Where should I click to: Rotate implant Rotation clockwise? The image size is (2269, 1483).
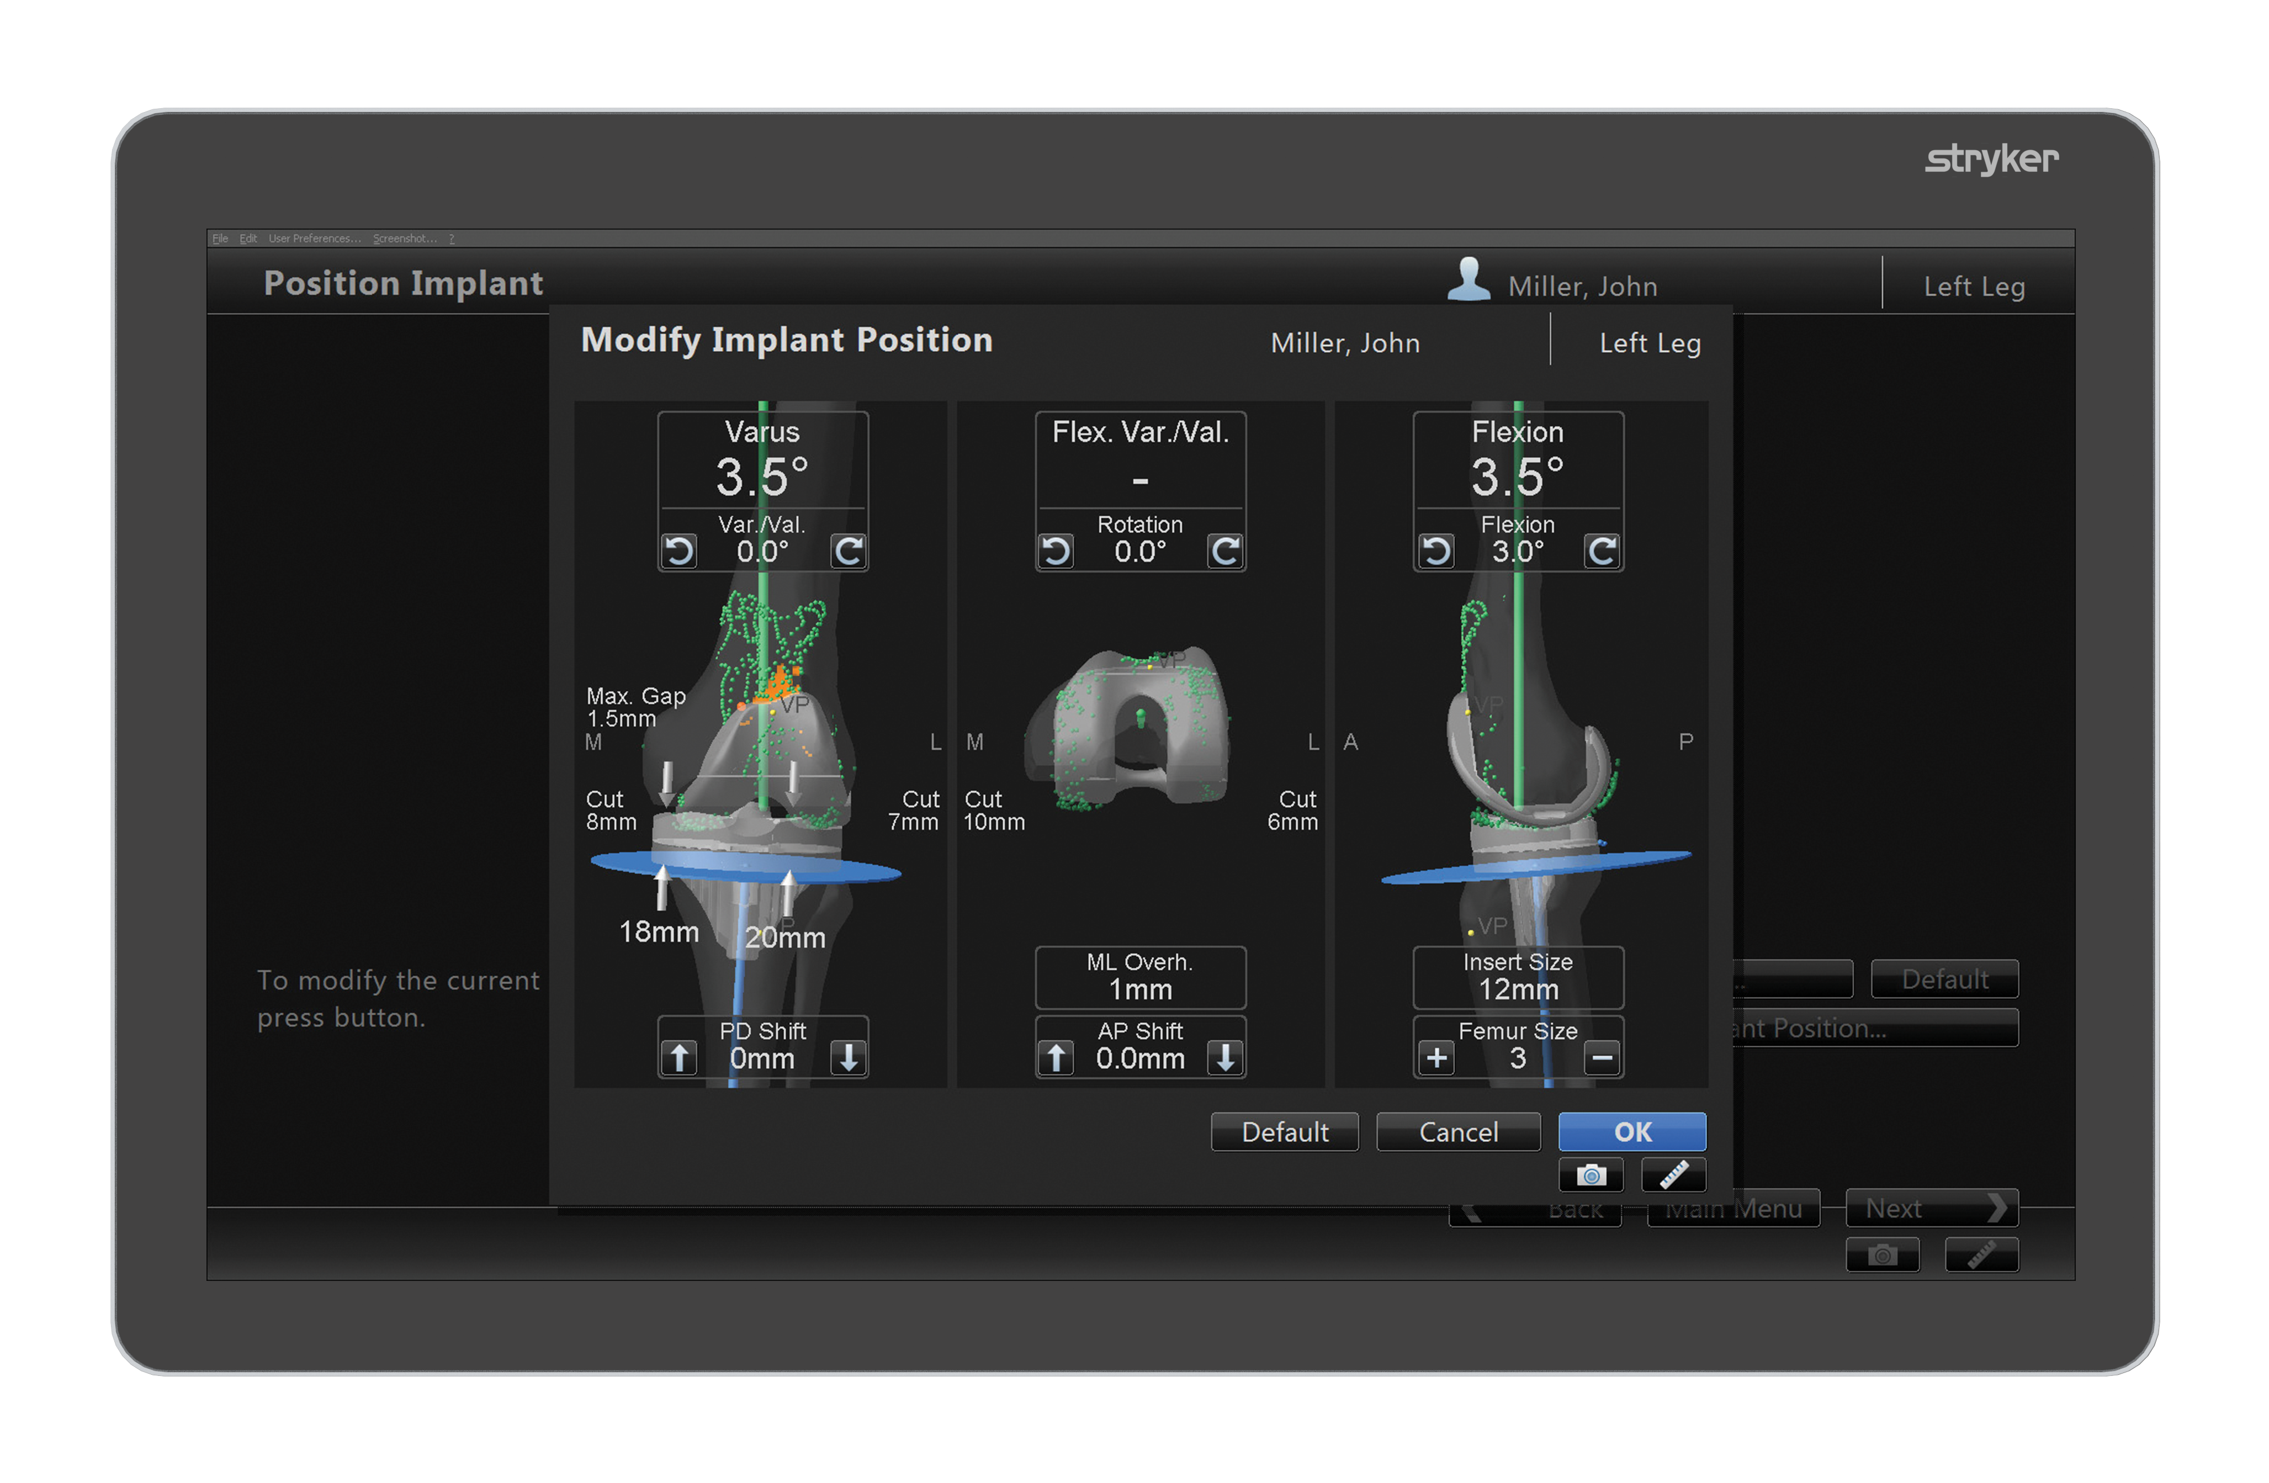(1225, 551)
